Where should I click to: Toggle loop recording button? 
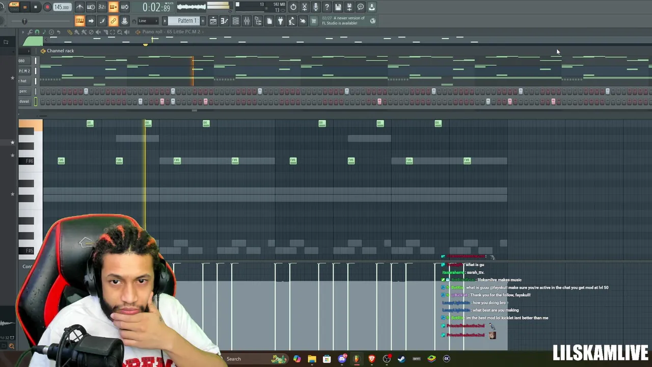(124, 7)
